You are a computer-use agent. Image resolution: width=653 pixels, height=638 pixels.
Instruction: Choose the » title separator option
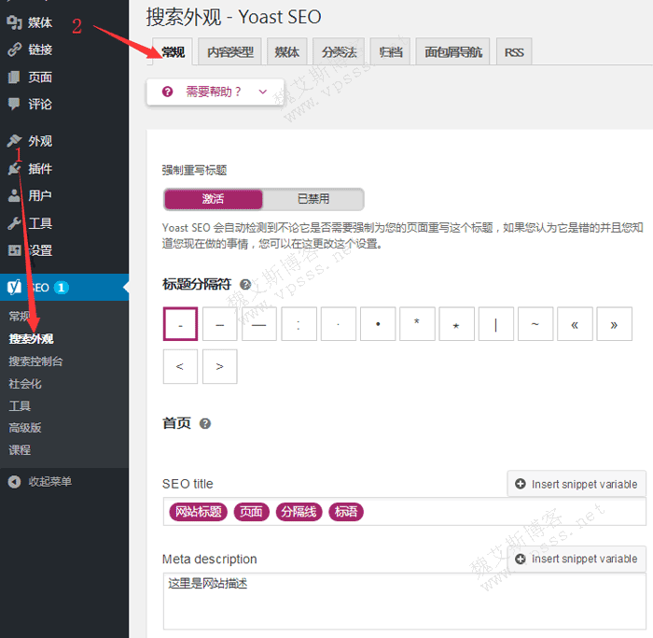click(614, 324)
